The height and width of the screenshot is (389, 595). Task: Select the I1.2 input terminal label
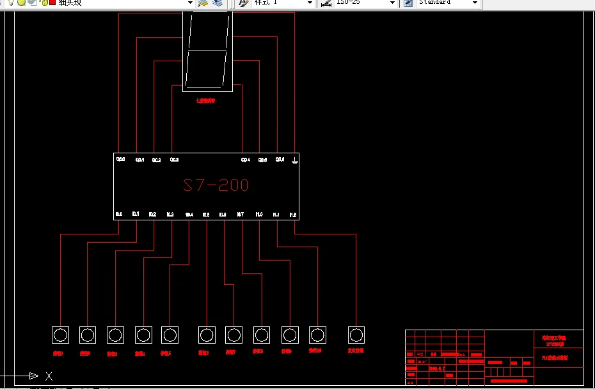[x=293, y=215]
